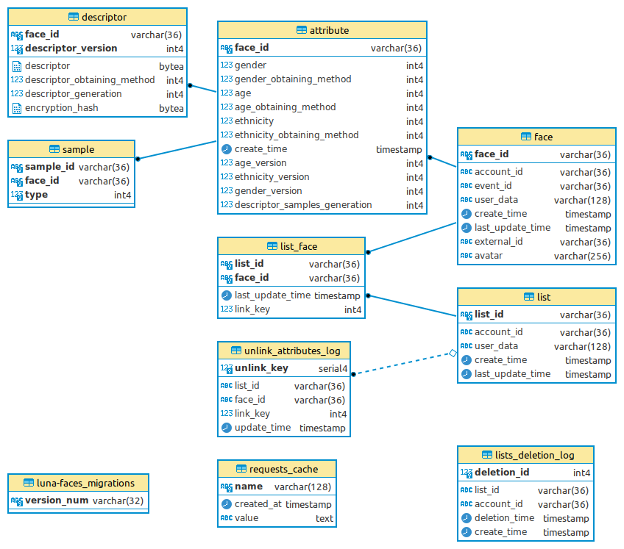Click the ABC icon beside avatar in face
Screen dimensions: 624x549
[x=466, y=255]
